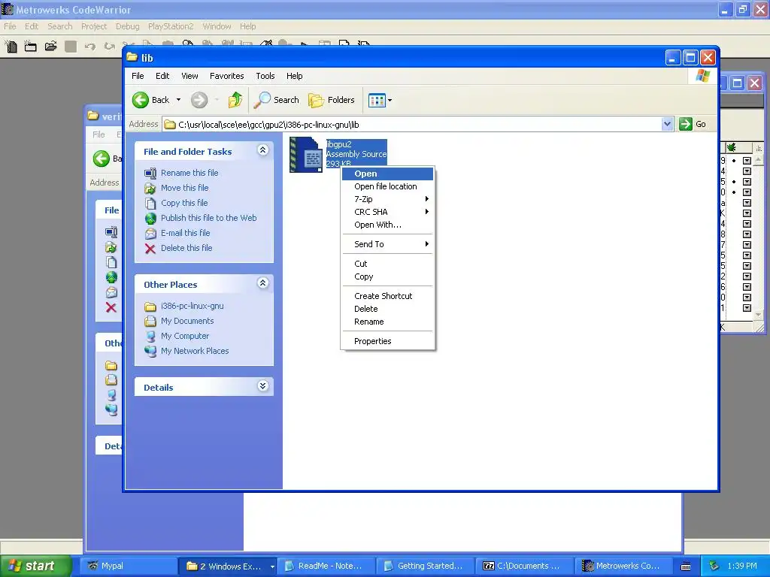Expand the CRC SHA submenu
This screenshot has width=770, height=577.
click(x=387, y=212)
